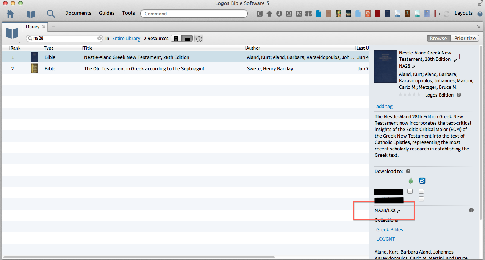Open the 'Greek Bibles' collection link
The image size is (485, 260).
pyautogui.click(x=390, y=230)
